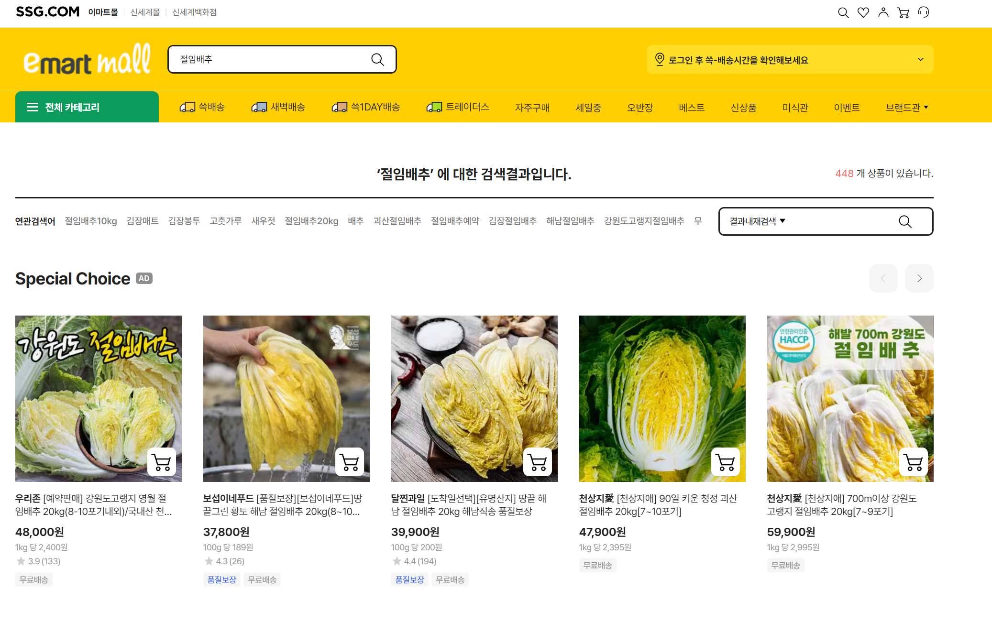
Task: Add 우리존 강원도 절임배추 to cart
Action: 162,462
